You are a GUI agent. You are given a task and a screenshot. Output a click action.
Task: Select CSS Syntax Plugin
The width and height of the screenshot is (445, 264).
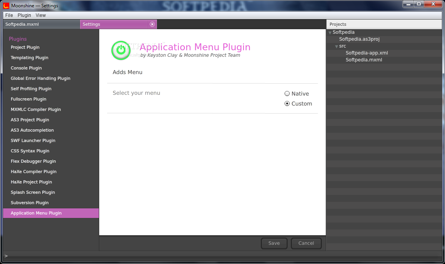tap(51, 151)
